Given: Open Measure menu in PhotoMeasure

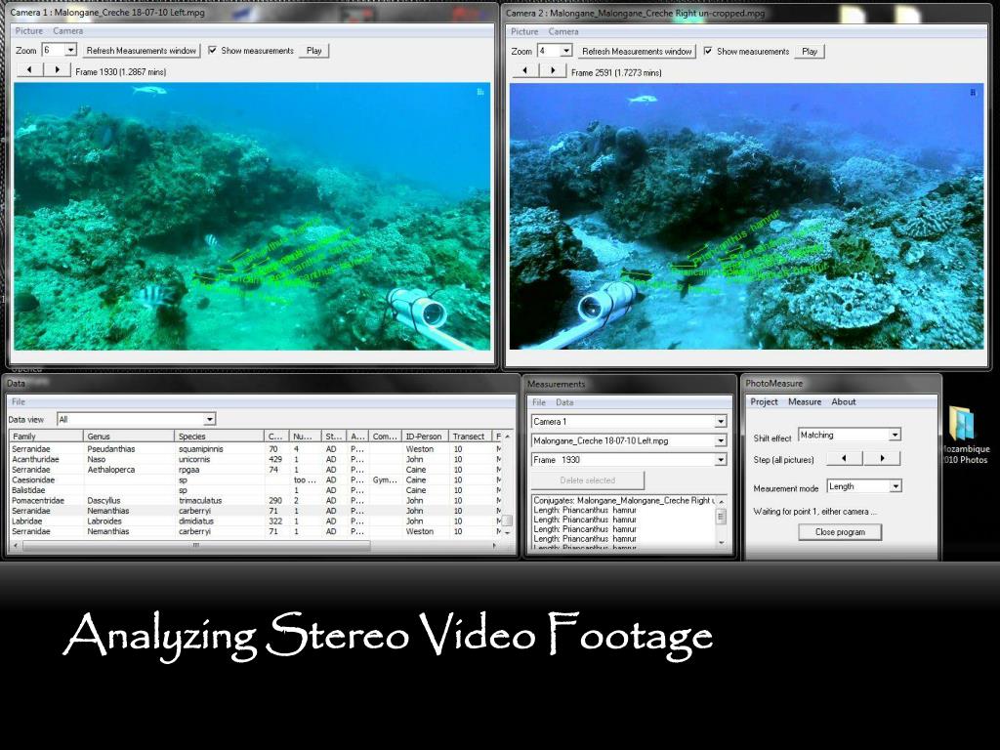Looking at the screenshot, I should 805,401.
